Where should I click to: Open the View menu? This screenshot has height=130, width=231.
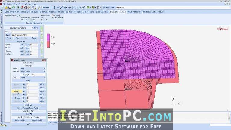pos(15,4)
